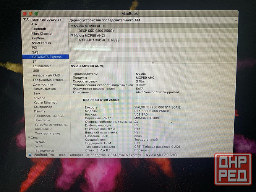Click the Твердотельный medium type value
The height and width of the screenshot is (192, 256).
tap(146, 140)
